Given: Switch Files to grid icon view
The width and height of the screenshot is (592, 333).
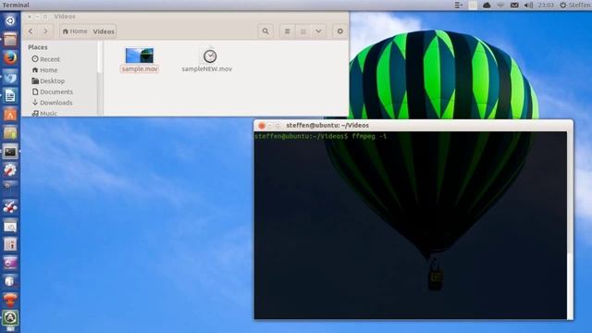Looking at the screenshot, I should [302, 31].
